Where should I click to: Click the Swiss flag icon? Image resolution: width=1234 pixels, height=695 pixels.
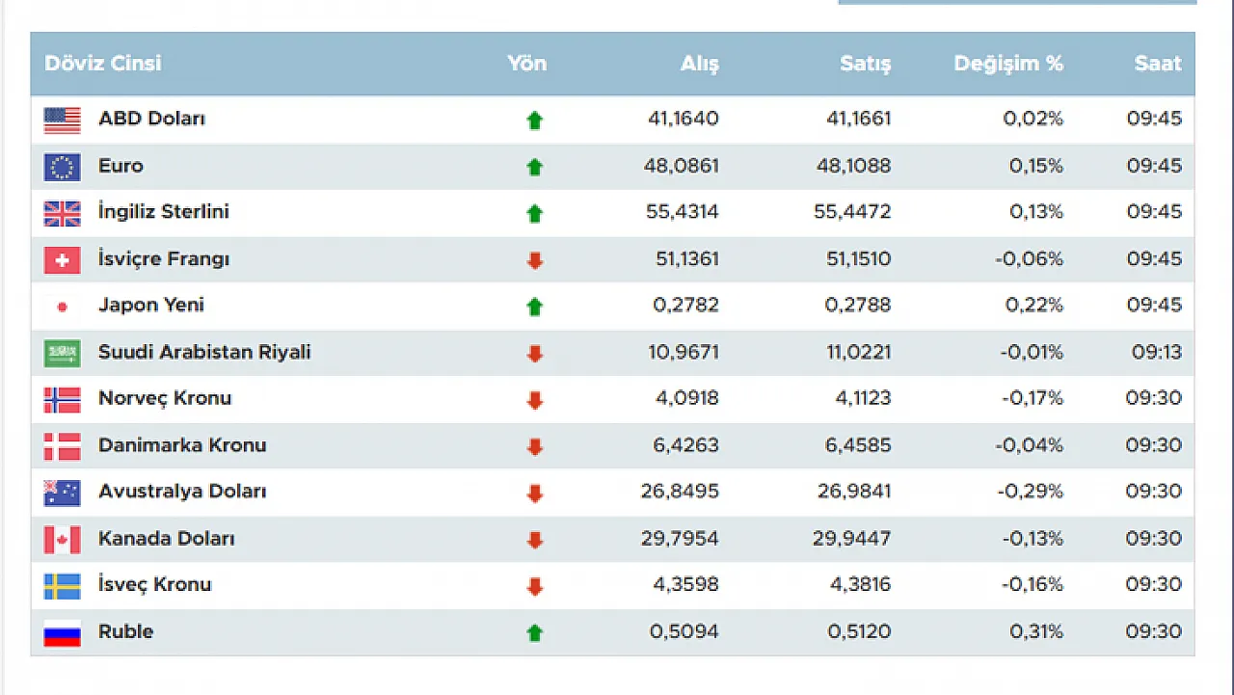62,260
